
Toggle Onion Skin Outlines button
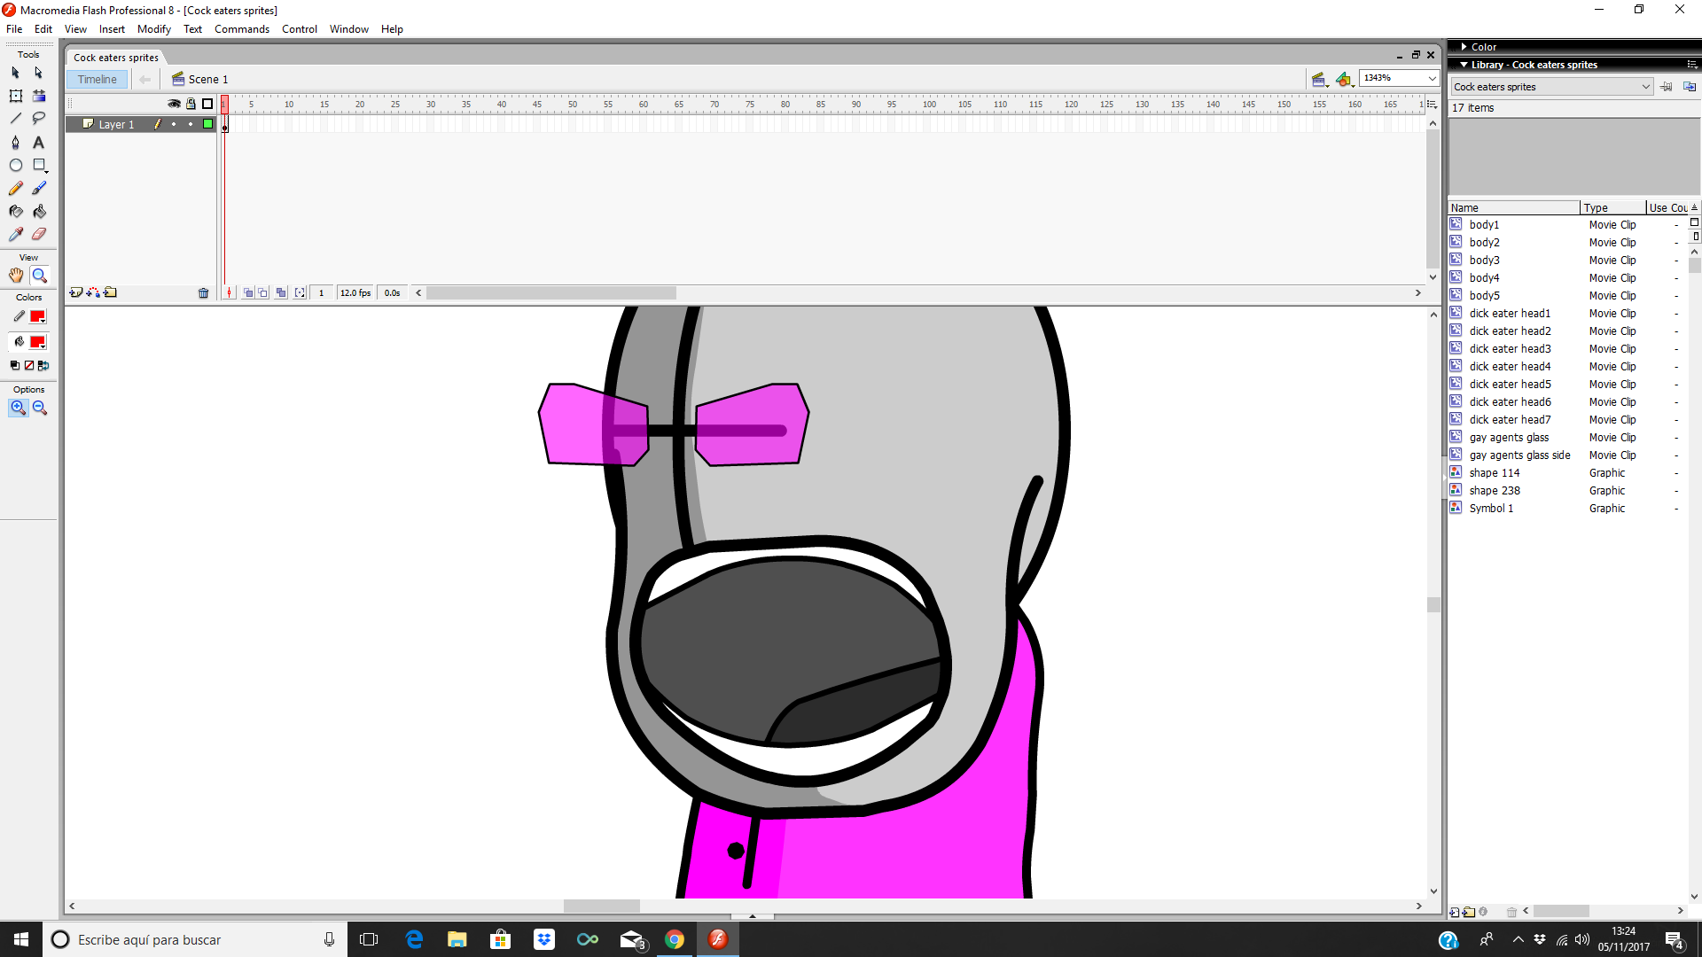(x=263, y=293)
